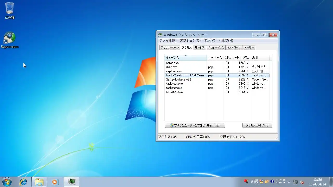Show hidden notification area icons
Screen dimensions: 333x187
[x=289, y=182]
